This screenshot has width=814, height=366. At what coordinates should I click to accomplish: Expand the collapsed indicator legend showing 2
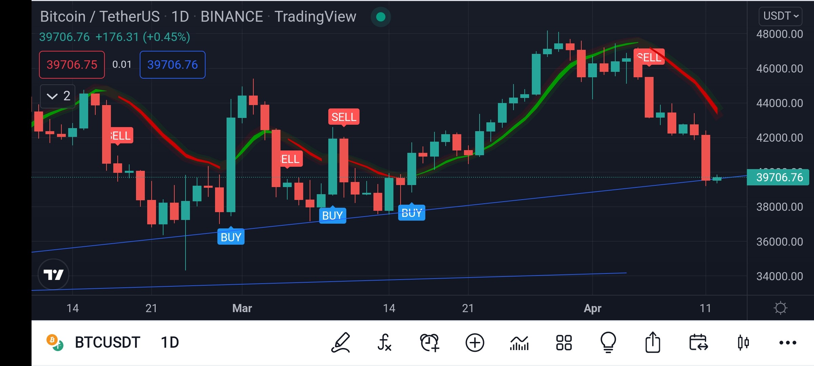58,96
